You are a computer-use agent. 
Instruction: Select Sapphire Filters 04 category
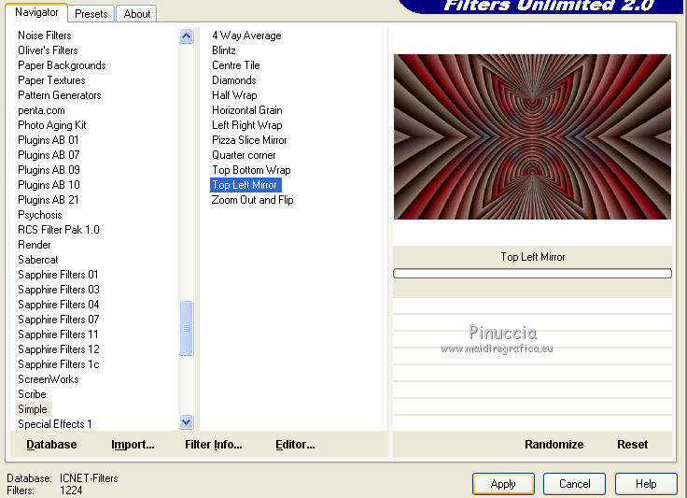coord(58,305)
